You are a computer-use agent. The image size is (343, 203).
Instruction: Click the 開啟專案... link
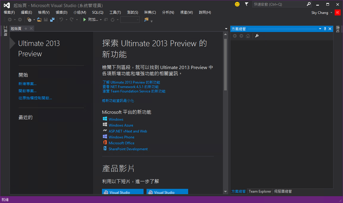point(27,91)
